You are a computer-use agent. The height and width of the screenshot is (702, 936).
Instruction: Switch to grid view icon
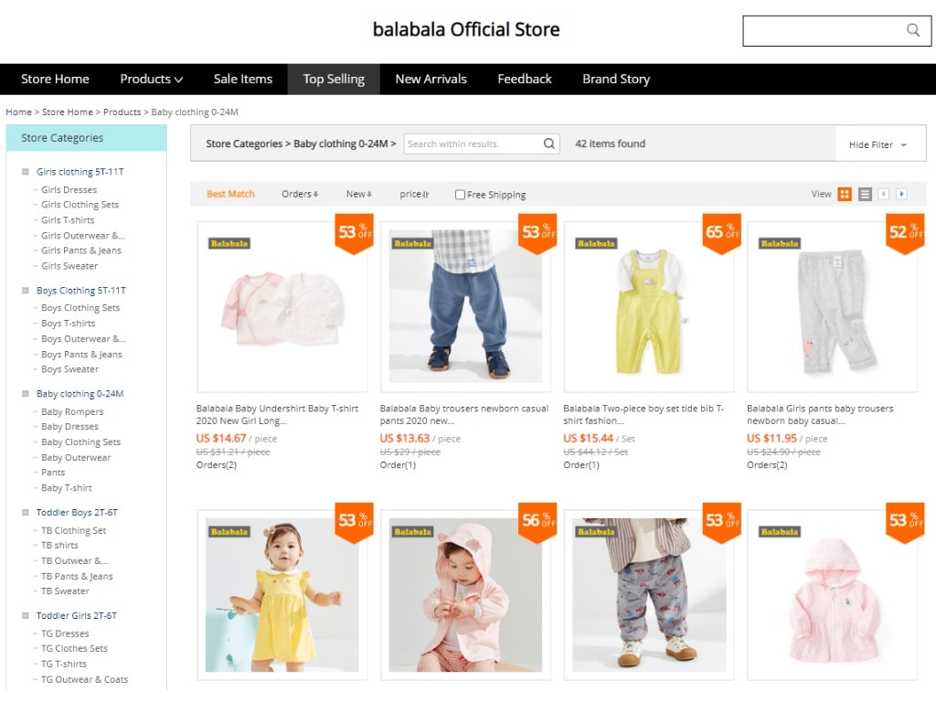pos(844,194)
